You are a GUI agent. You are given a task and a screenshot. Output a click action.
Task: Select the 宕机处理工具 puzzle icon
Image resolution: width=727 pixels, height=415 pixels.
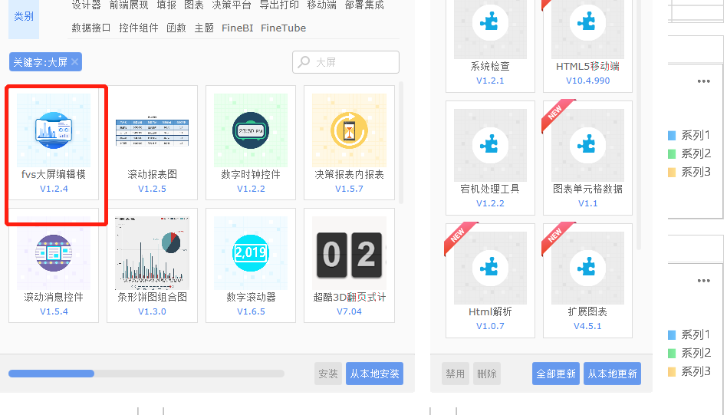point(490,145)
